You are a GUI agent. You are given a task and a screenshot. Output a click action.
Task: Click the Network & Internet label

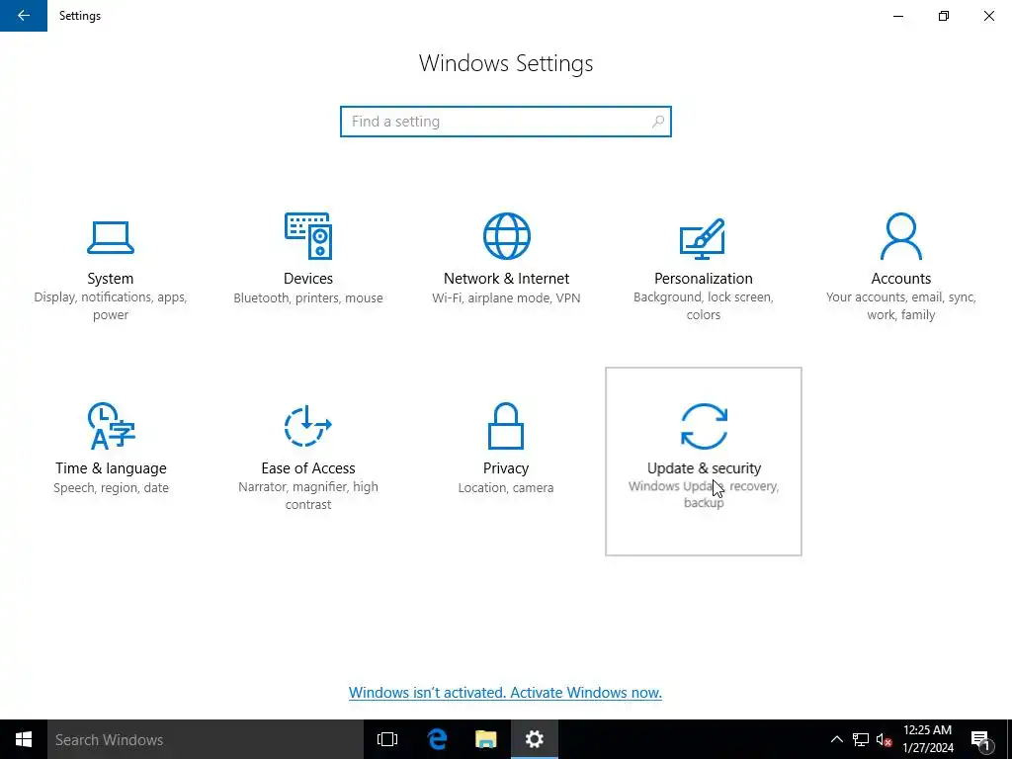click(x=507, y=278)
